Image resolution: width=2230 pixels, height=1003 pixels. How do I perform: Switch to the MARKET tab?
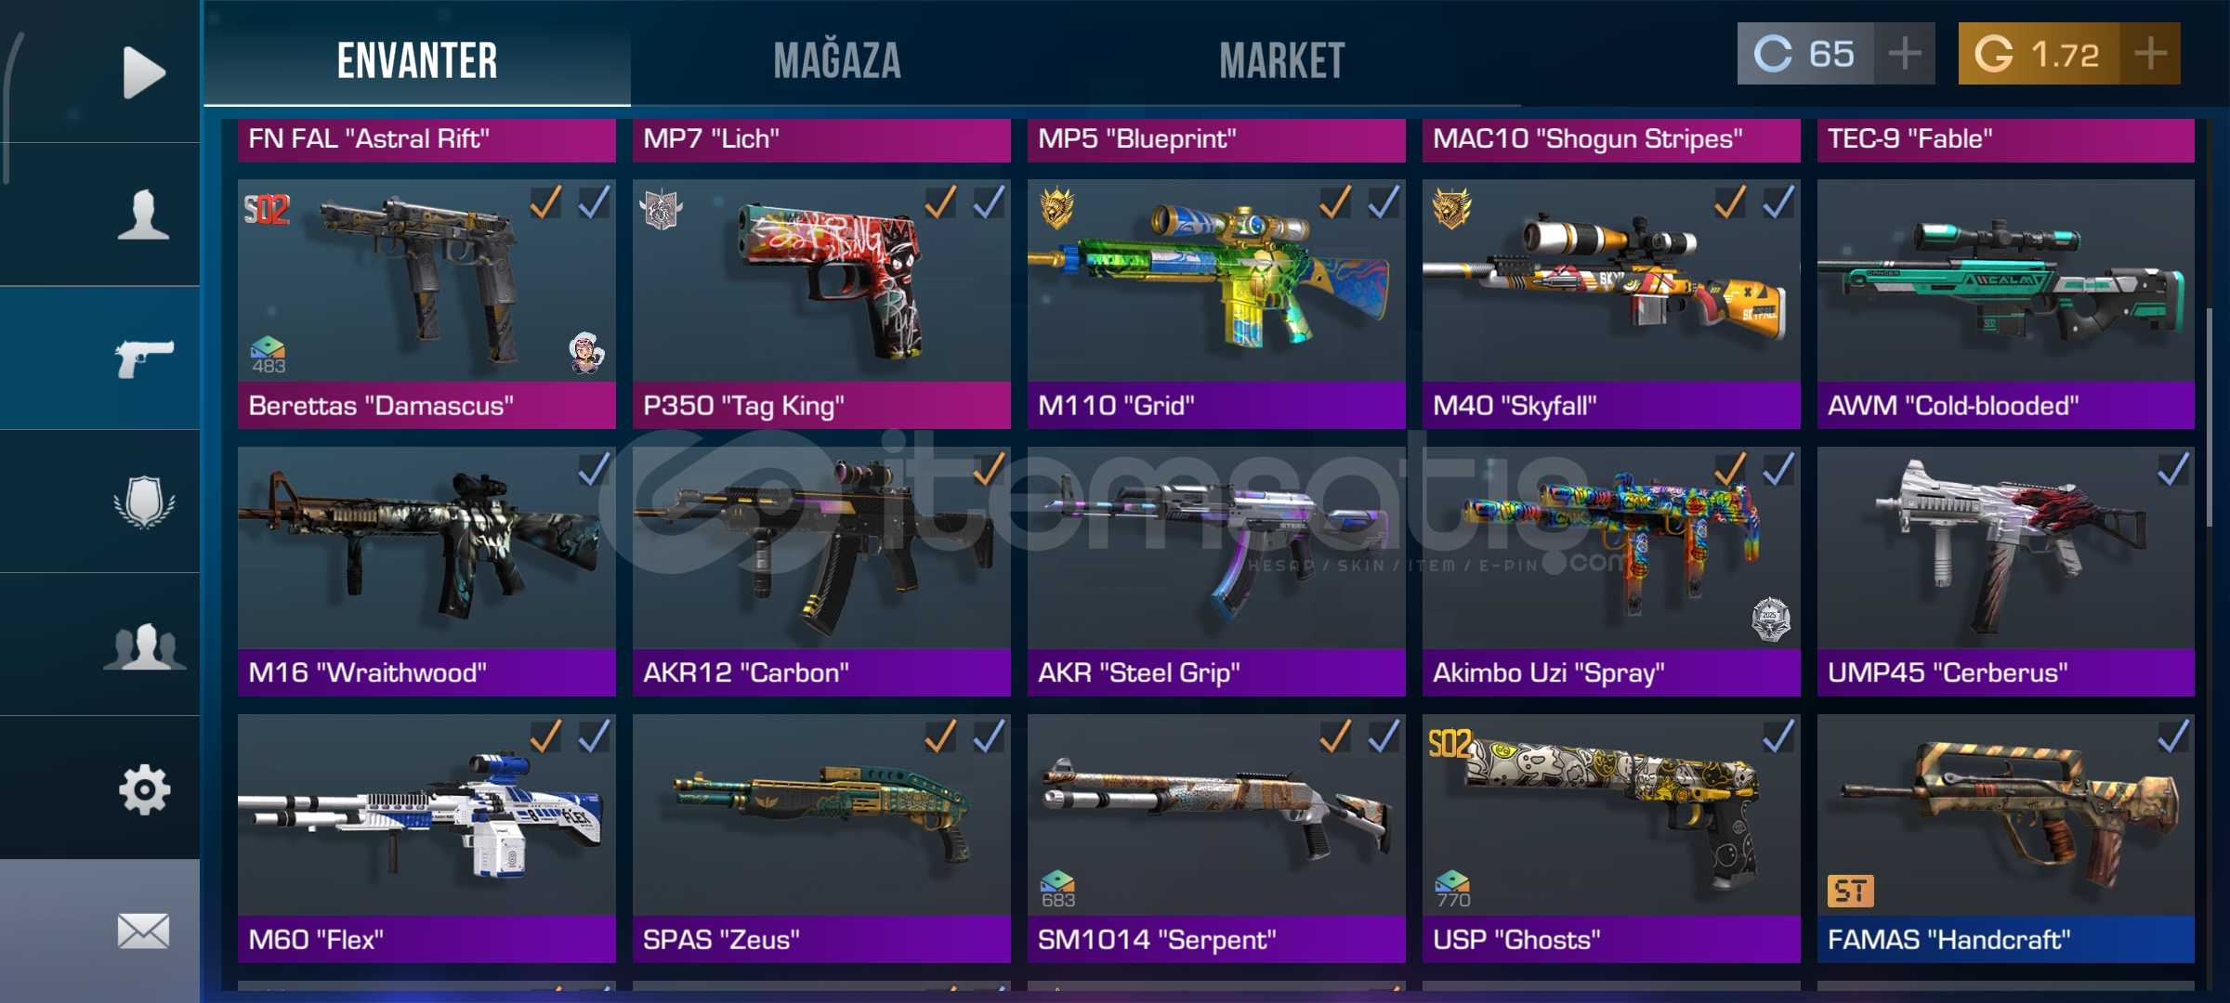coord(1282,61)
